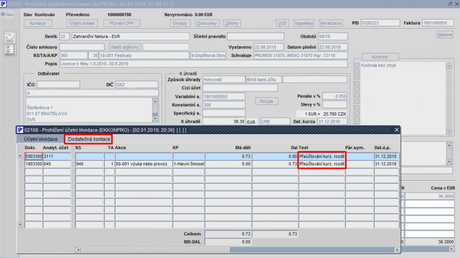
Task: Click the Popis field Licence k filmu
Action: click(204, 64)
